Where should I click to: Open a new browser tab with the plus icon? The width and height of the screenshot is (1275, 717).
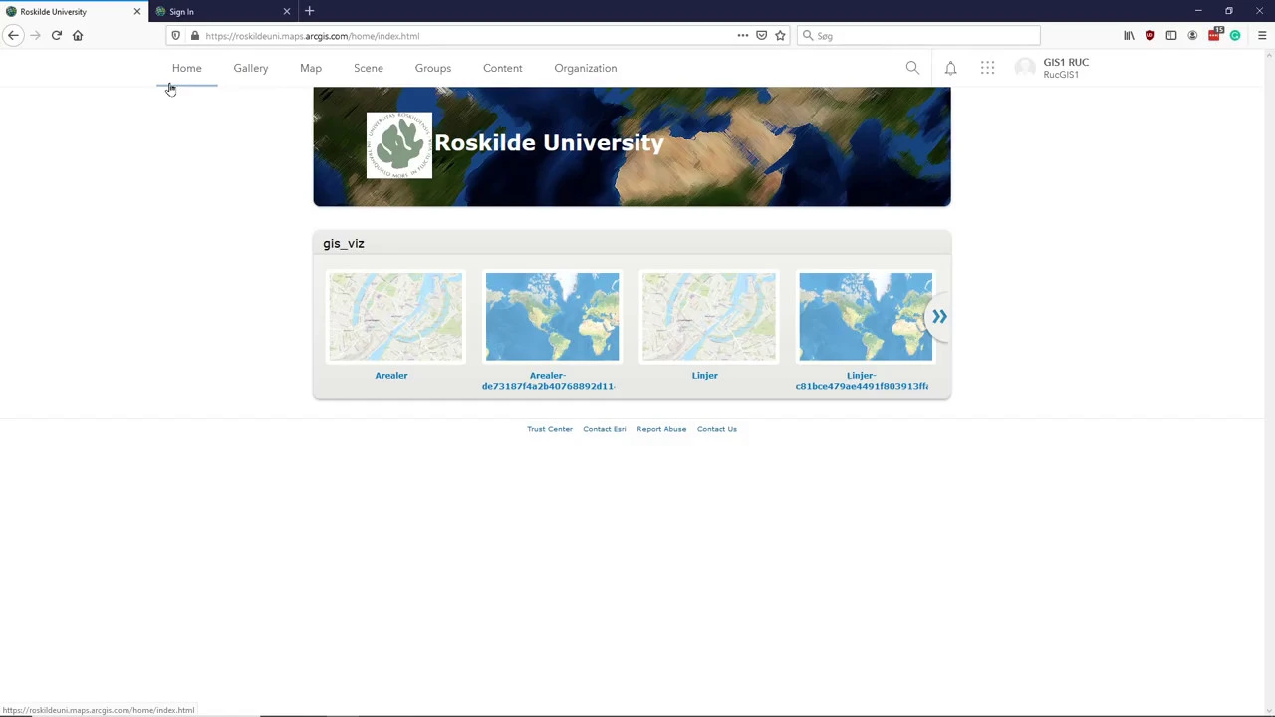[309, 11]
